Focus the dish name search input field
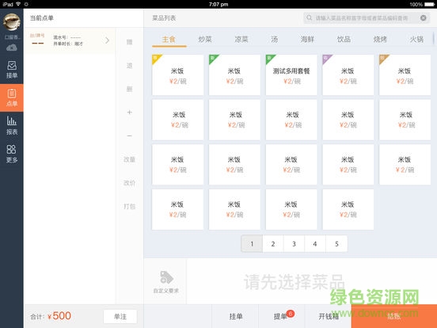 [367, 18]
